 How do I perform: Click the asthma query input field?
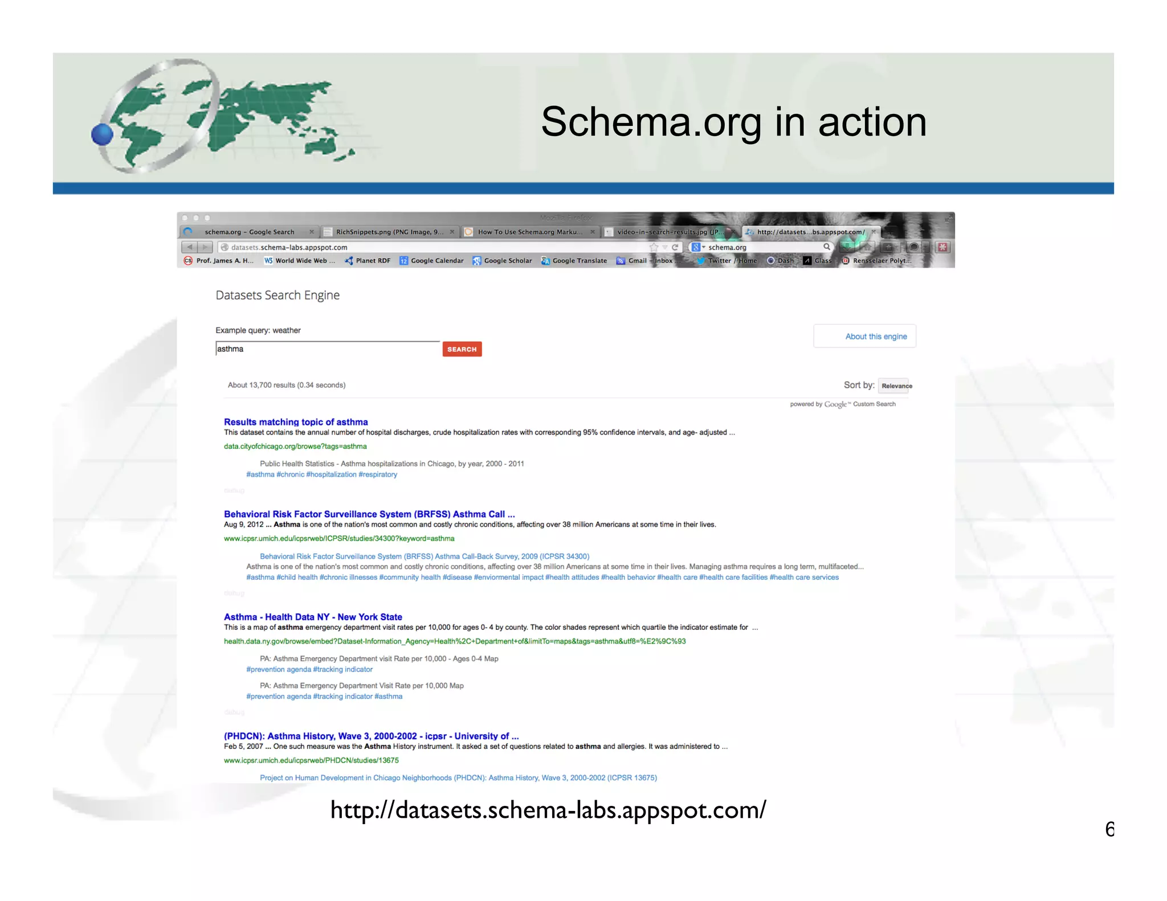[x=328, y=349]
